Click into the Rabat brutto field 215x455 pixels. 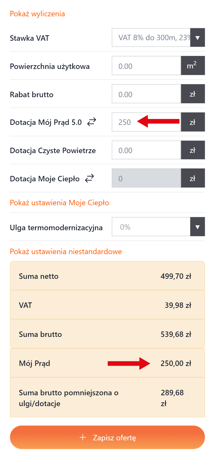(146, 94)
